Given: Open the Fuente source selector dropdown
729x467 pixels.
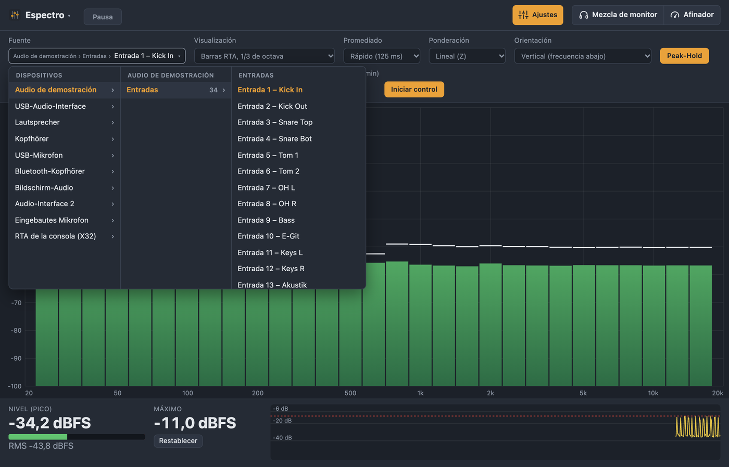Looking at the screenshot, I should tap(97, 56).
